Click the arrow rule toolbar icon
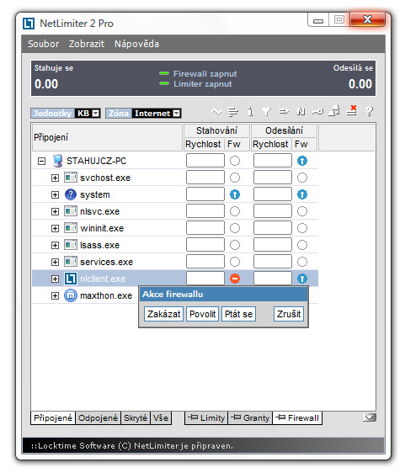The height and width of the screenshot is (473, 405). tap(284, 112)
